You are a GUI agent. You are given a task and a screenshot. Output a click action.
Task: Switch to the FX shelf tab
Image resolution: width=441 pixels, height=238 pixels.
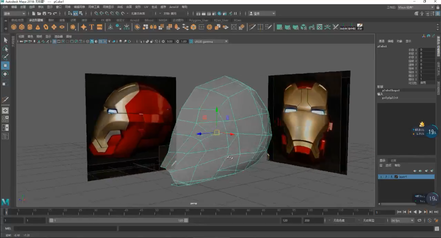coord(94,20)
